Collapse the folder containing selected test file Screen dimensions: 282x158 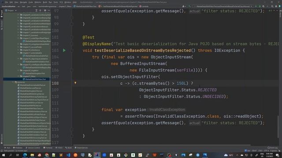point(19,76)
